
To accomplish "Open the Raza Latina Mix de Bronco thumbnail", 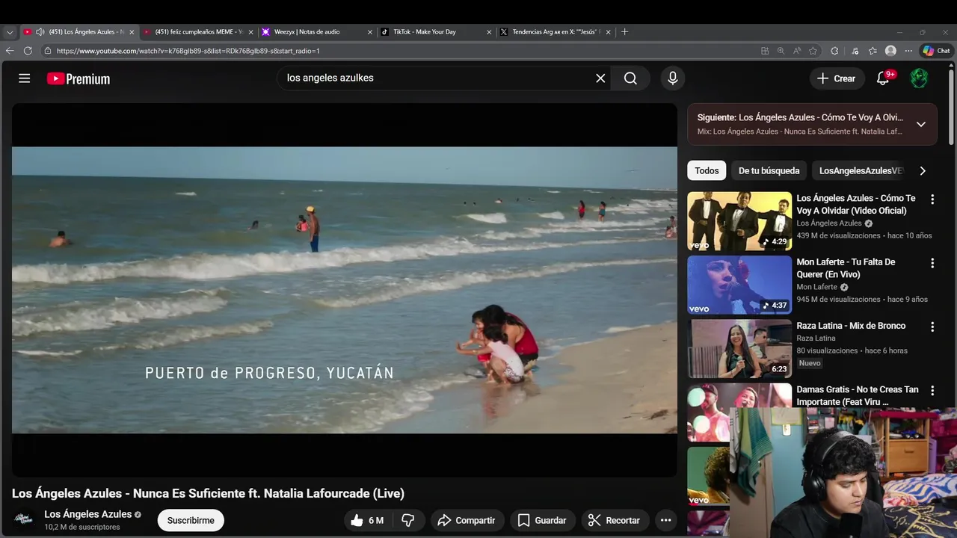I will coord(739,349).
